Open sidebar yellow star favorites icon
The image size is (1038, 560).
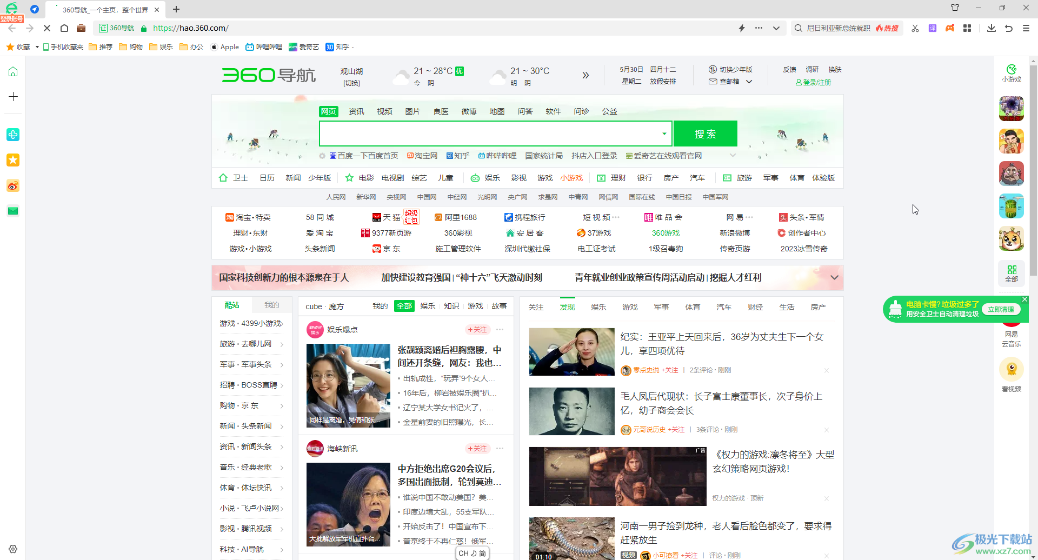tap(13, 160)
